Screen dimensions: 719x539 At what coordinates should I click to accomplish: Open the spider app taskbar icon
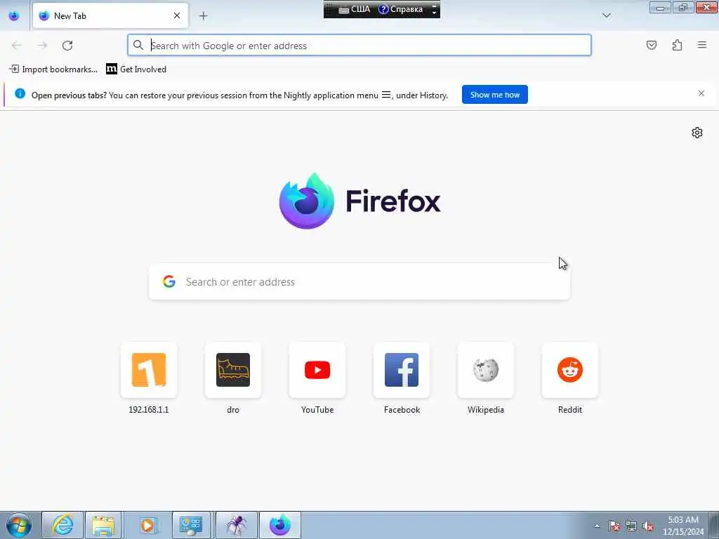coord(236,525)
